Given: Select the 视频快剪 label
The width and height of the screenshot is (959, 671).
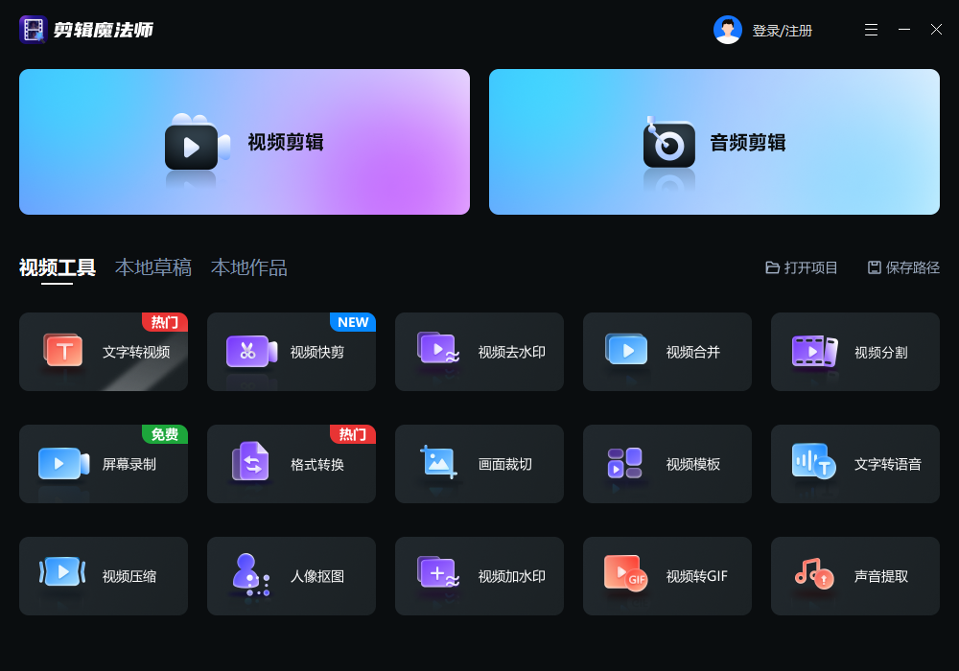Looking at the screenshot, I should 316,353.
